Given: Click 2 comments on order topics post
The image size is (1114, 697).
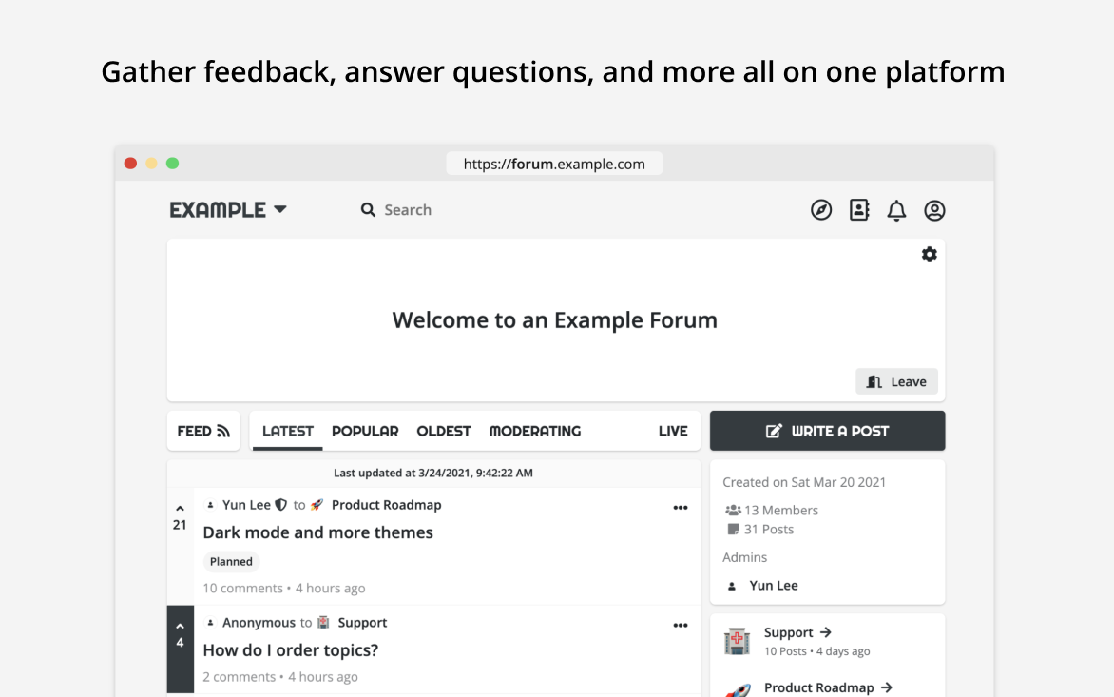Looking at the screenshot, I should (239, 677).
